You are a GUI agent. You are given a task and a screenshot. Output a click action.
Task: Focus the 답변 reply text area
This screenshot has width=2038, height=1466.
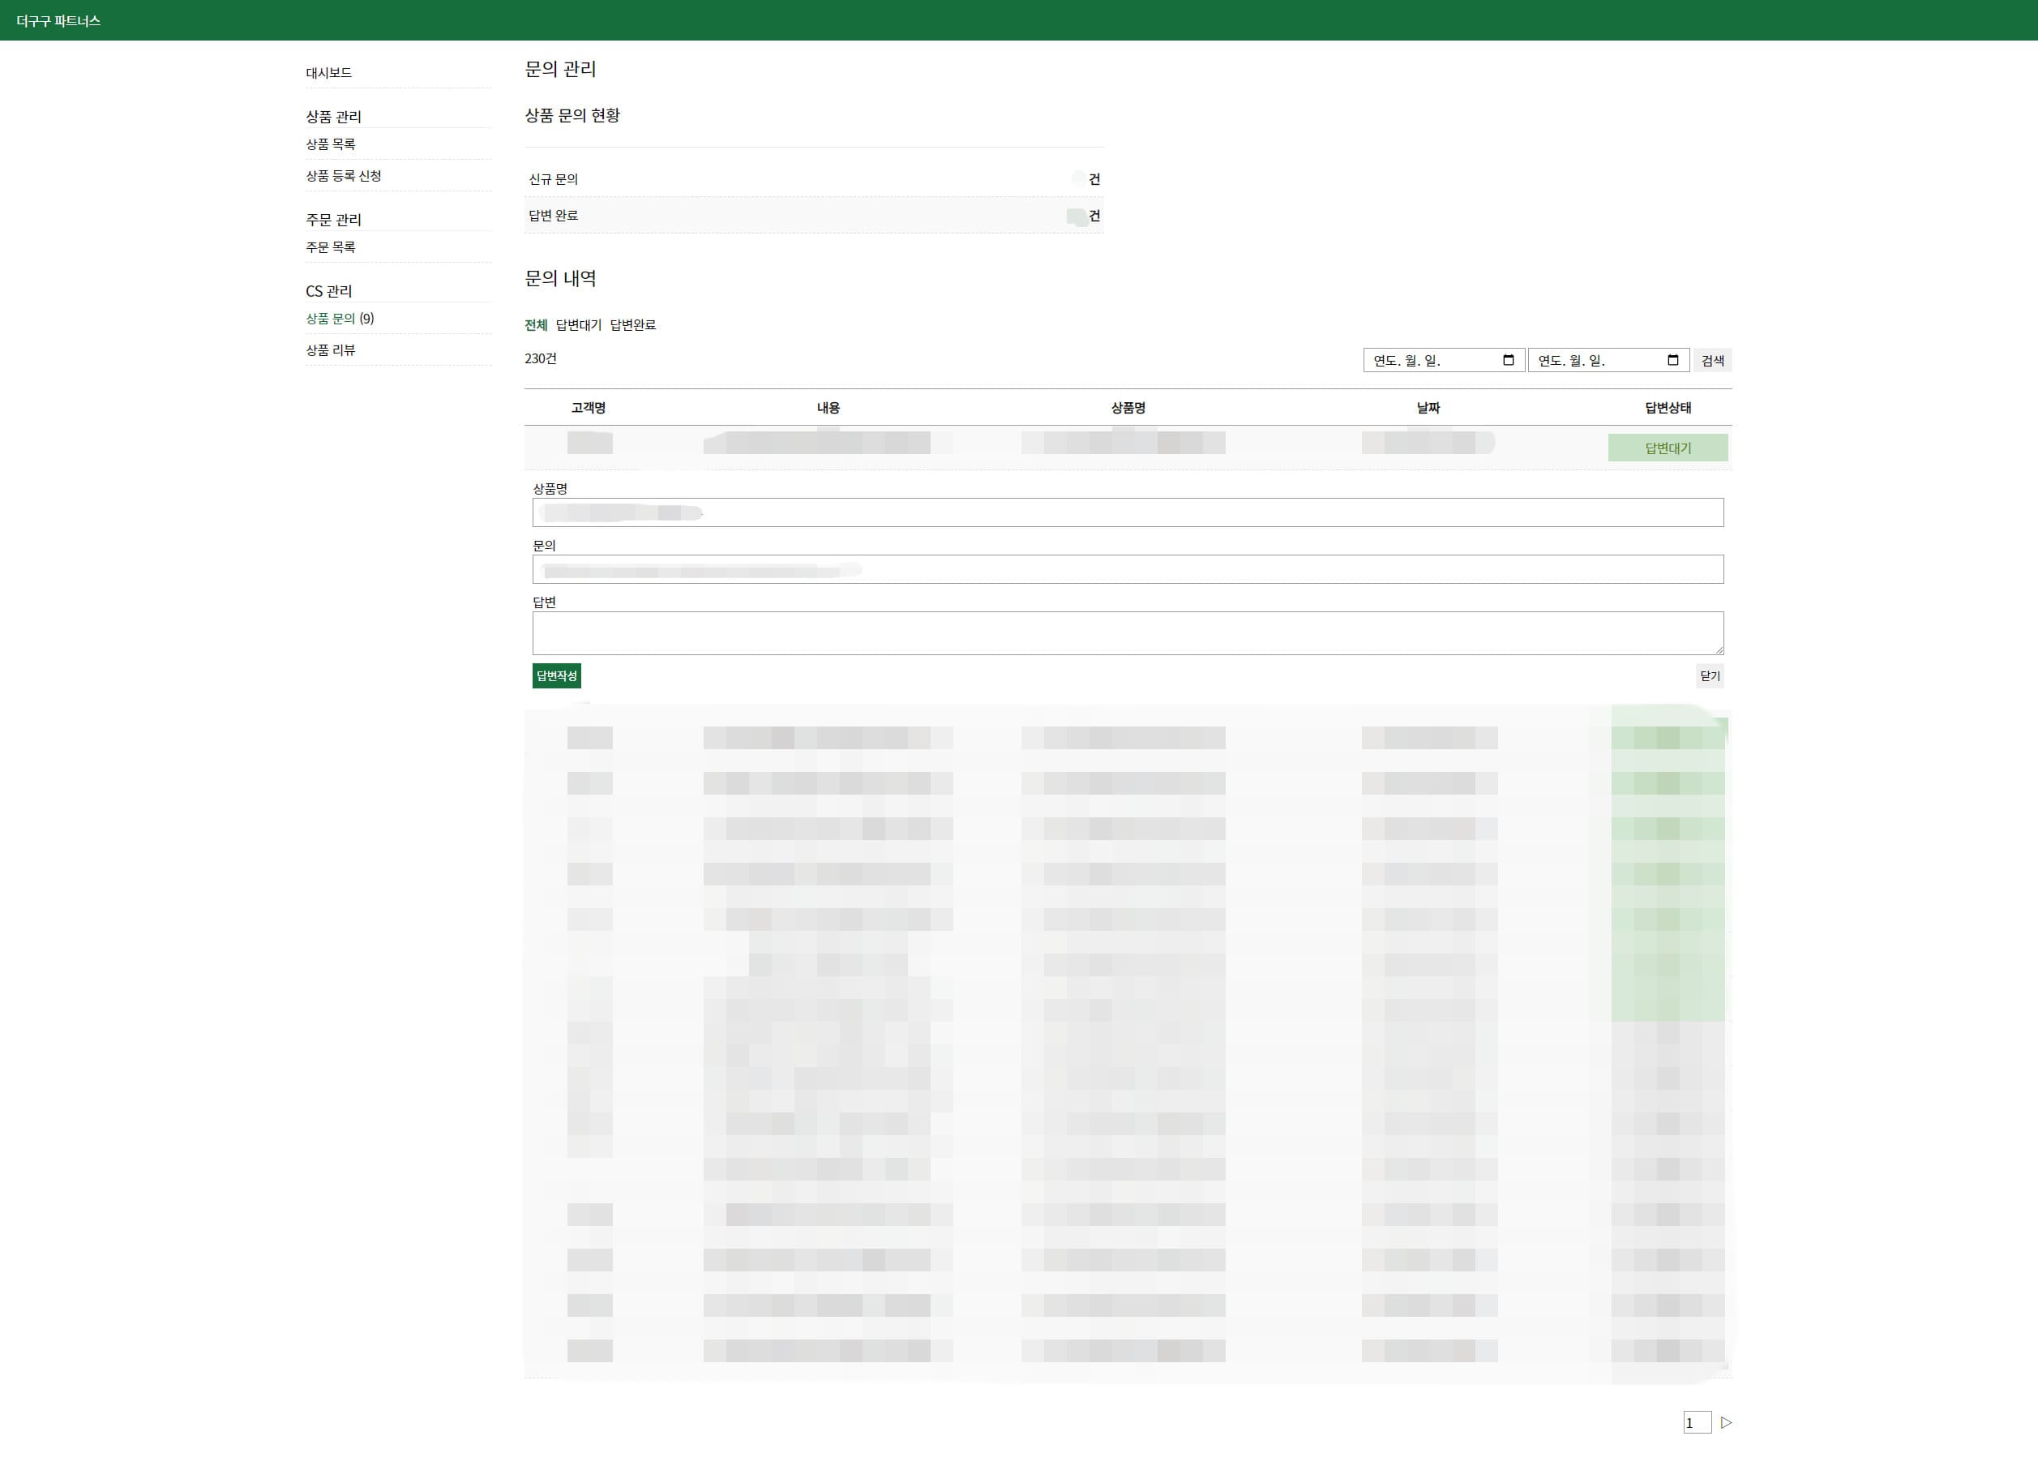point(1127,632)
